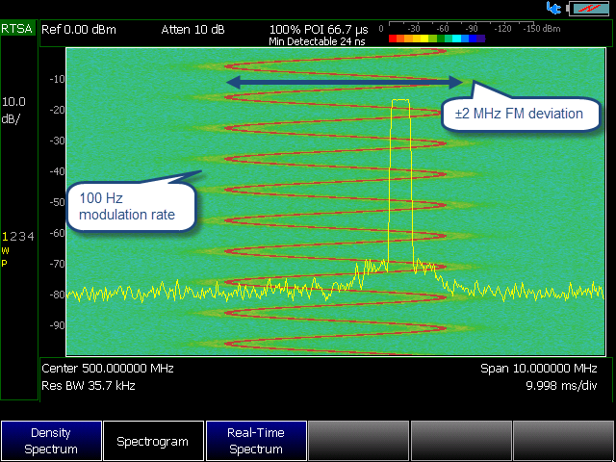Click the -90 y-axis label

[57, 325]
